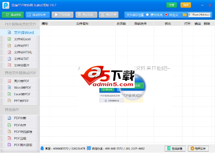Click the Excel转PDF icon
This screenshot has width=215, height=153.
(9, 94)
